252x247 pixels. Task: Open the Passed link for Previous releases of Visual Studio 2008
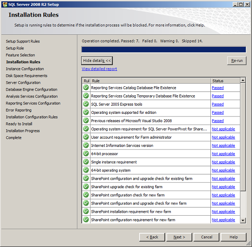coord(218,121)
